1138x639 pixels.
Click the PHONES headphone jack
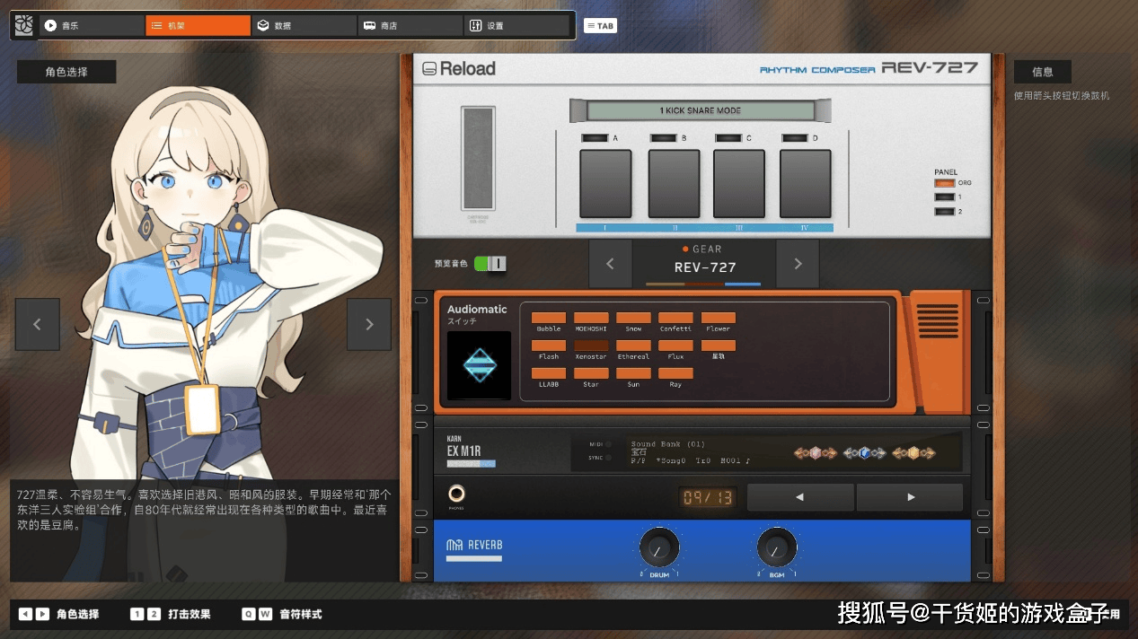coord(457,495)
